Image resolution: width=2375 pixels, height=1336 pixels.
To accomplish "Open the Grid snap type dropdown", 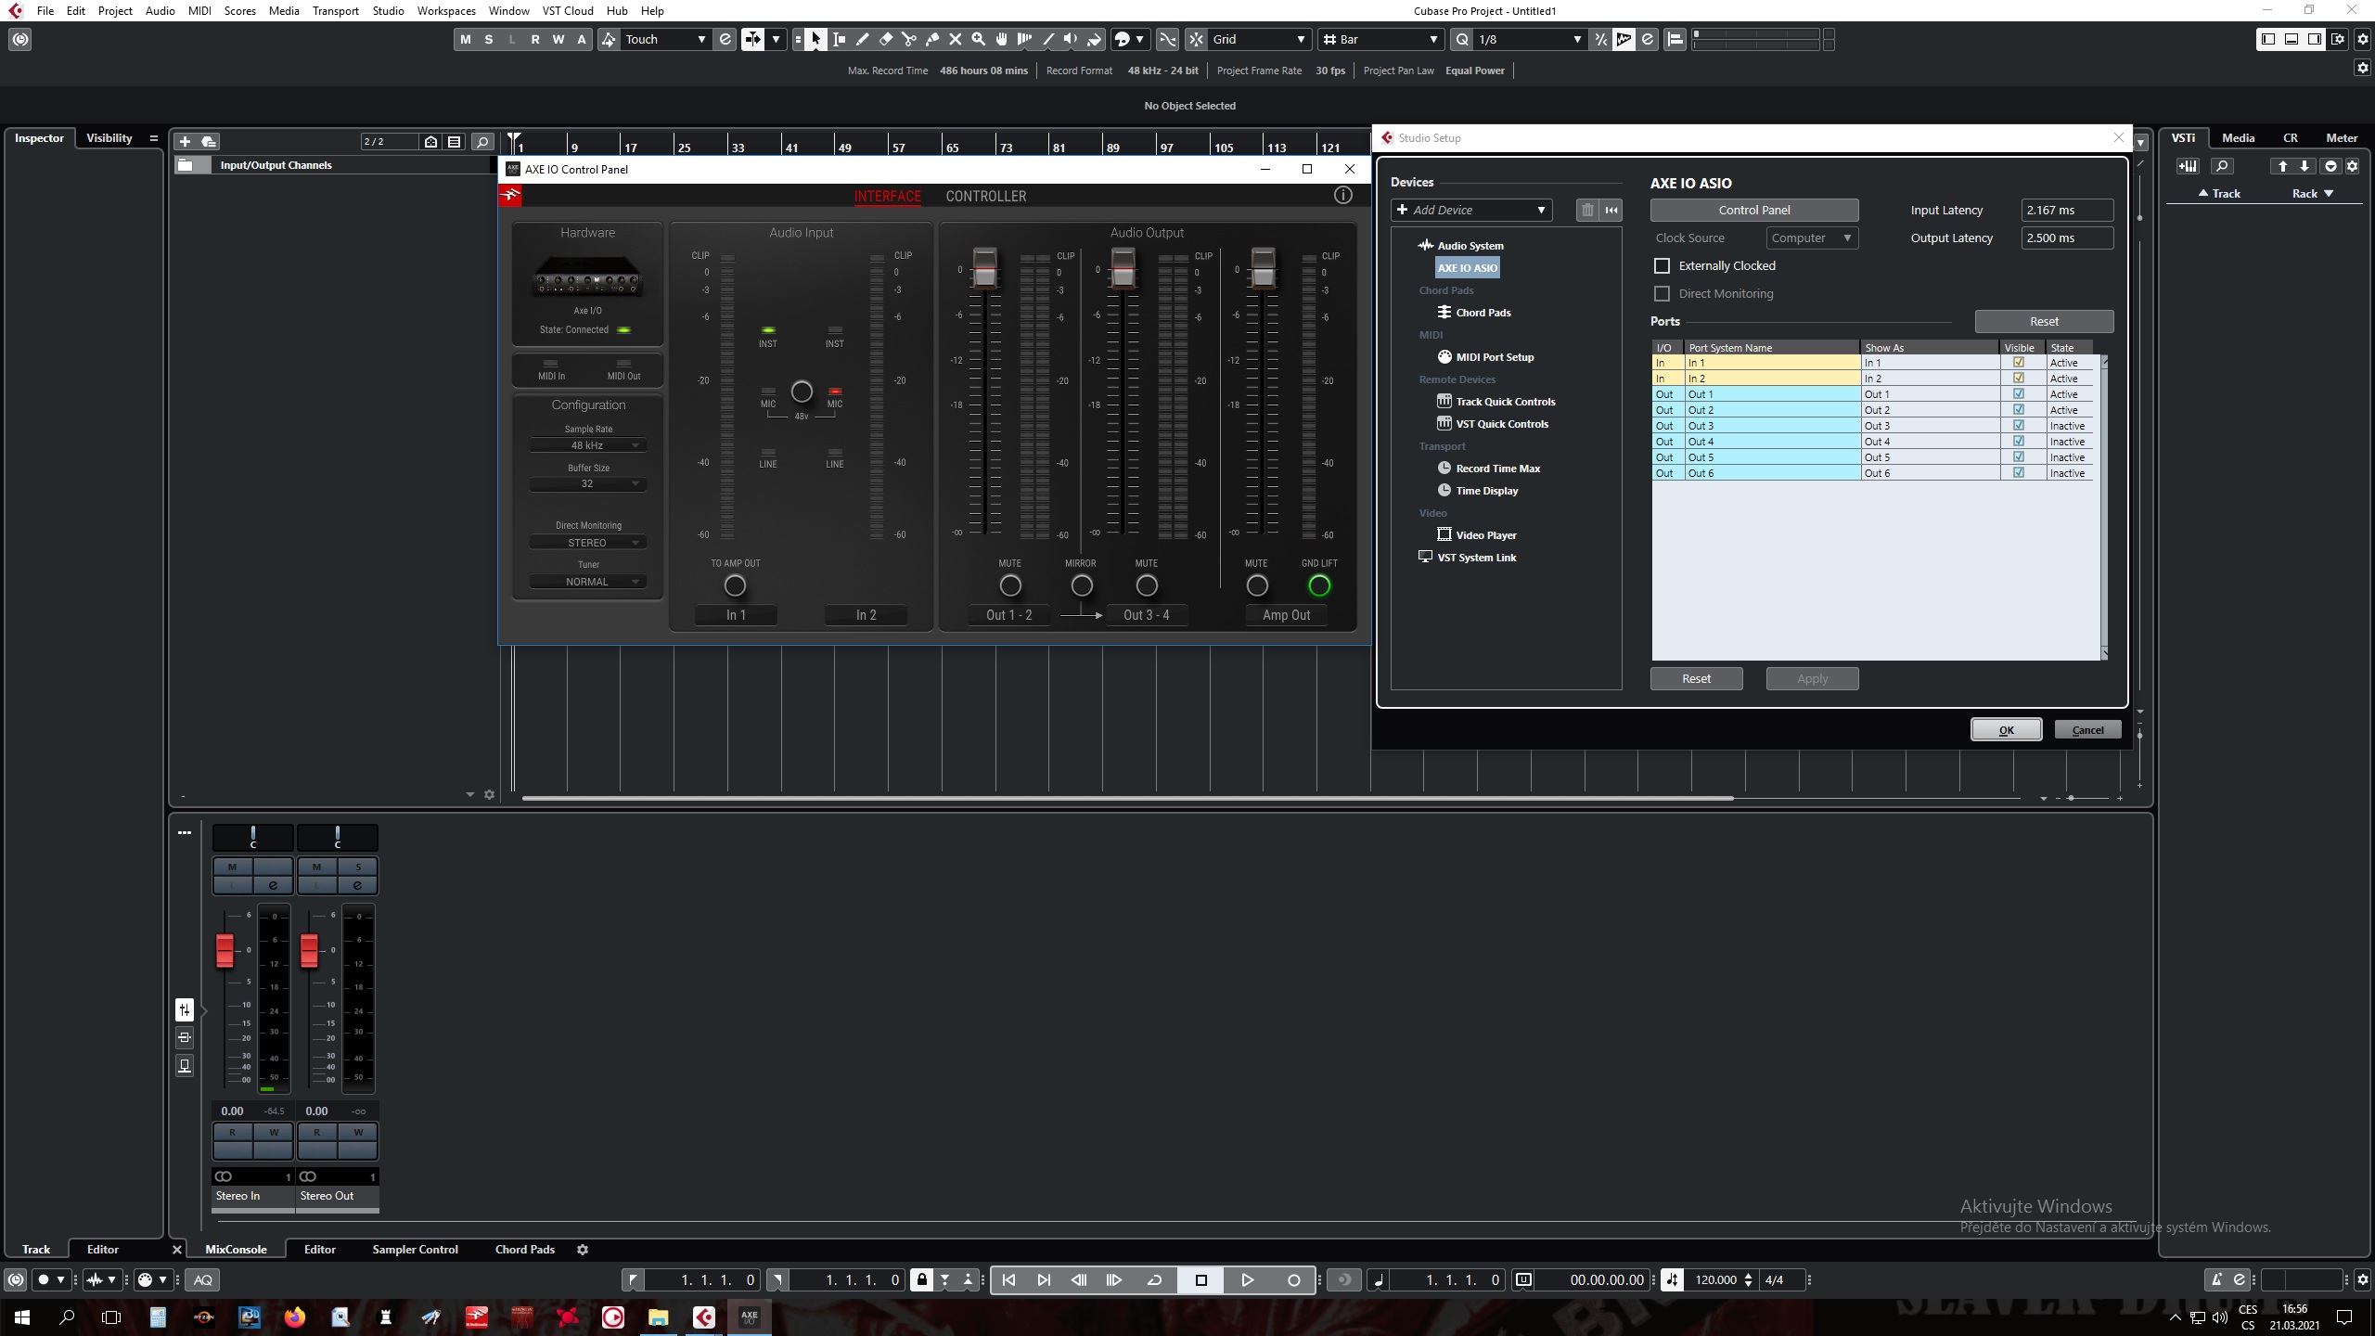I will (x=1259, y=39).
